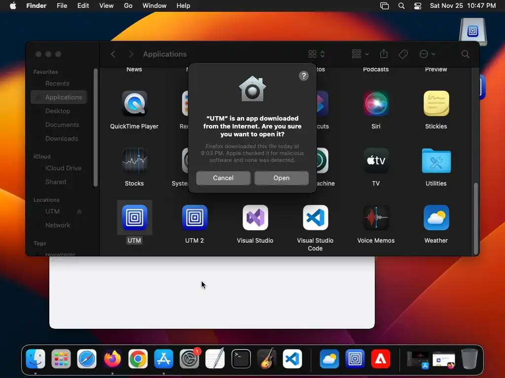Image resolution: width=505 pixels, height=378 pixels.
Task: Open the View menu
Action: [107, 6]
